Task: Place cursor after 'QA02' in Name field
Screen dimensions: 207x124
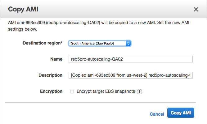Action: tap(123, 59)
